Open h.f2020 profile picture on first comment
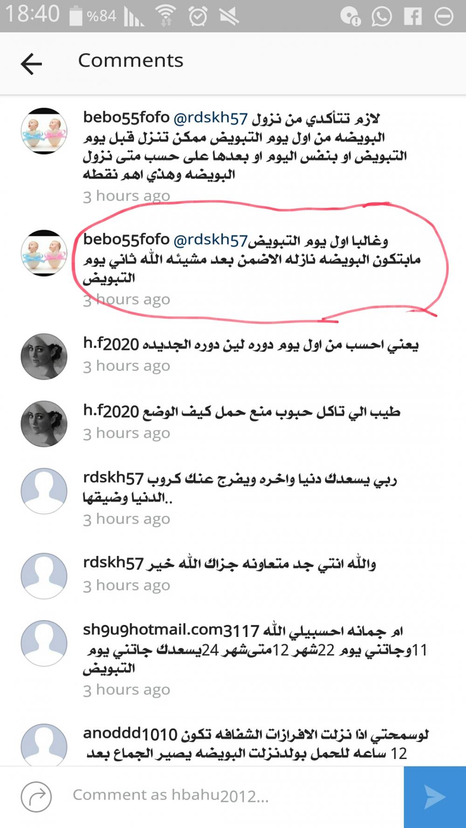This screenshot has height=828, width=466. (x=44, y=356)
